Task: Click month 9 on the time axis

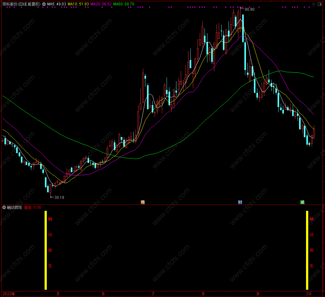Action: [258, 294]
